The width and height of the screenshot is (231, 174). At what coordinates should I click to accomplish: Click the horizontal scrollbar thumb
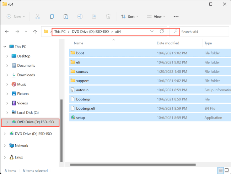click(133, 165)
